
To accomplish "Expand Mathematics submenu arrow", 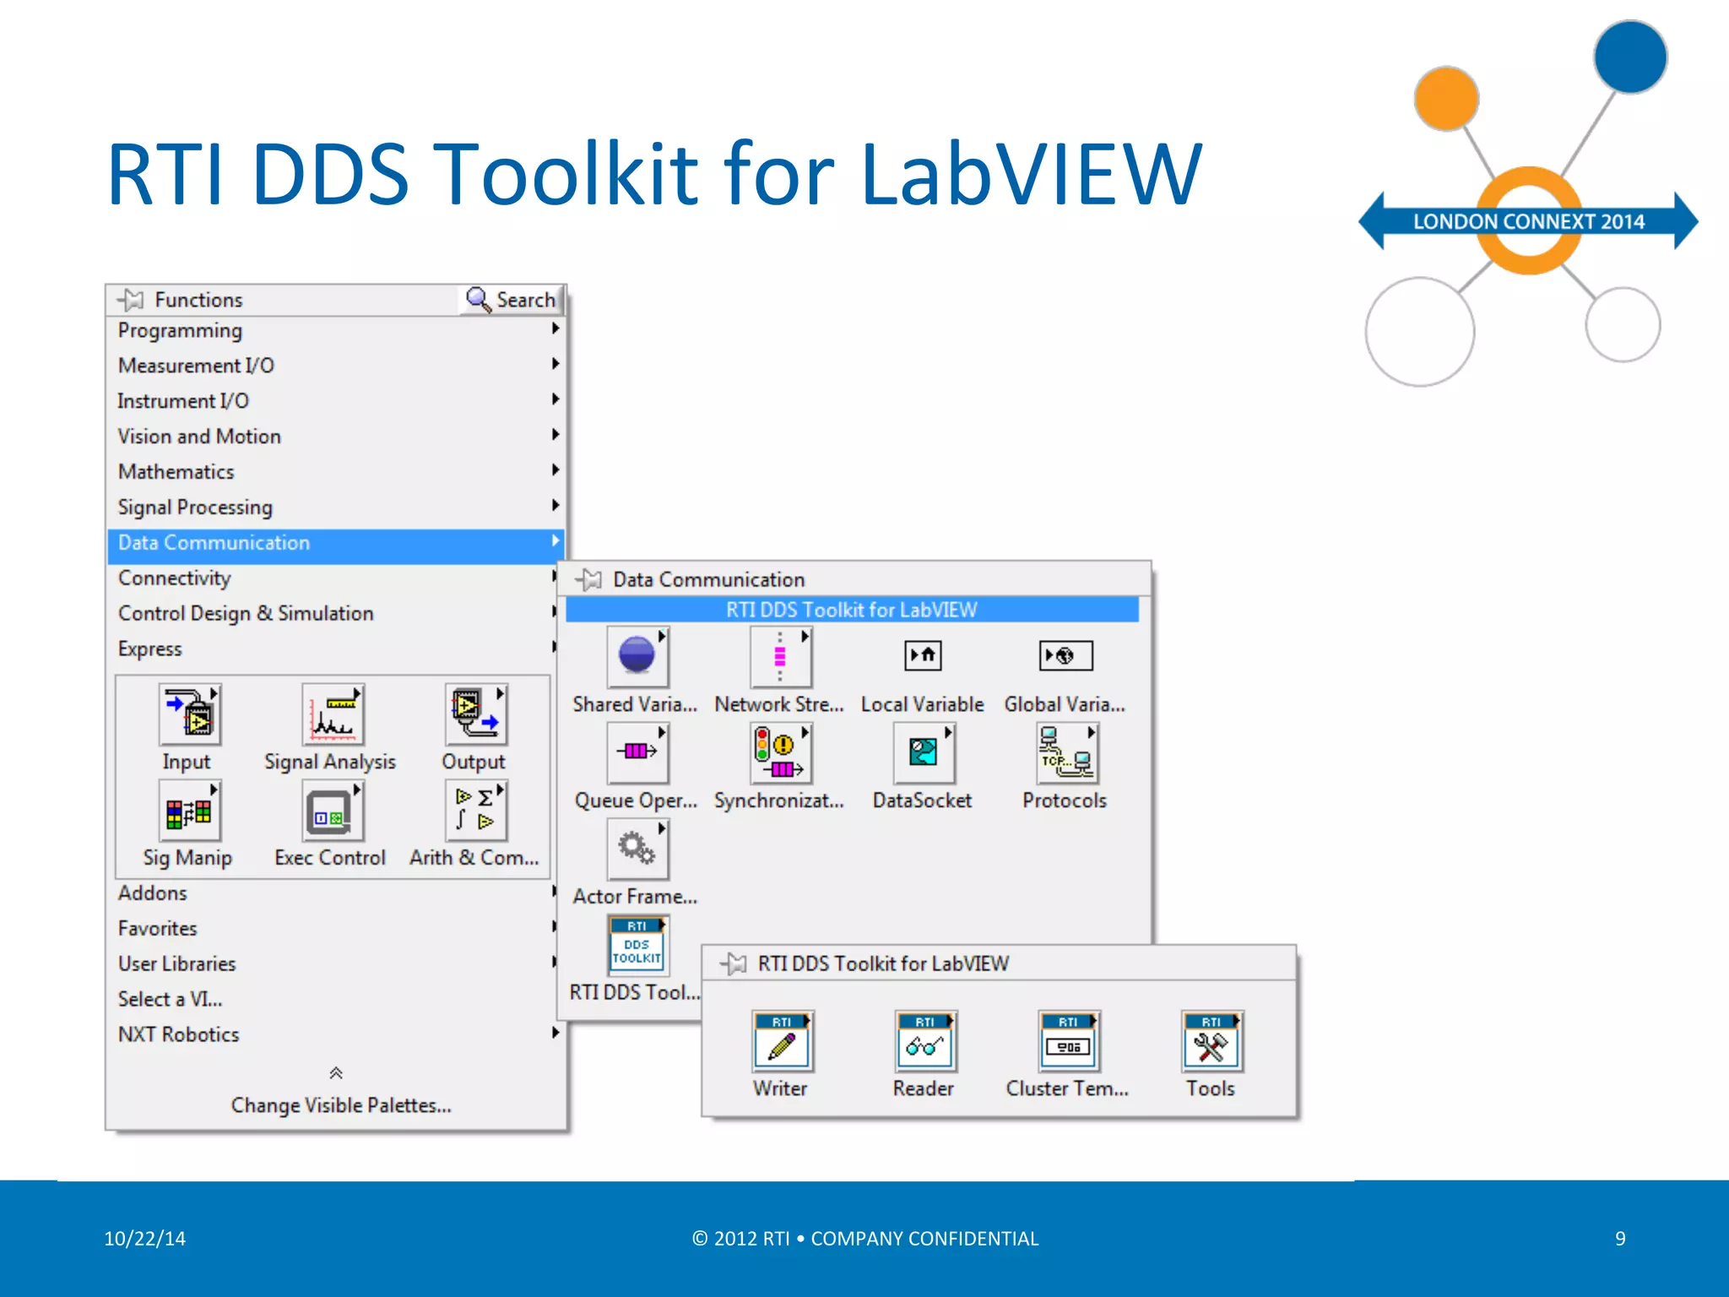I will [x=555, y=469].
